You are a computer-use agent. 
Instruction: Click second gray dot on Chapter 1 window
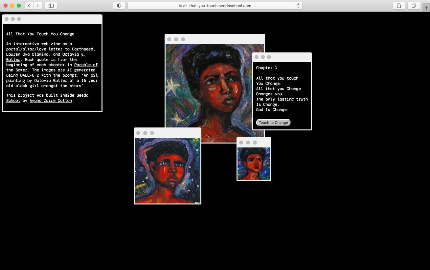(x=263, y=57)
